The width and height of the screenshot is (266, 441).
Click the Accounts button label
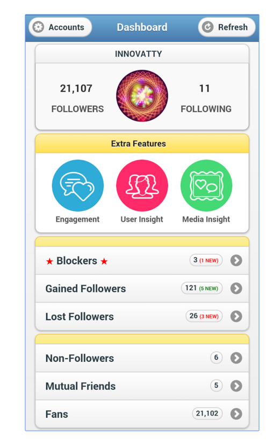[x=67, y=27]
